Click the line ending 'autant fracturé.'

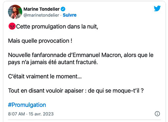[53, 62]
